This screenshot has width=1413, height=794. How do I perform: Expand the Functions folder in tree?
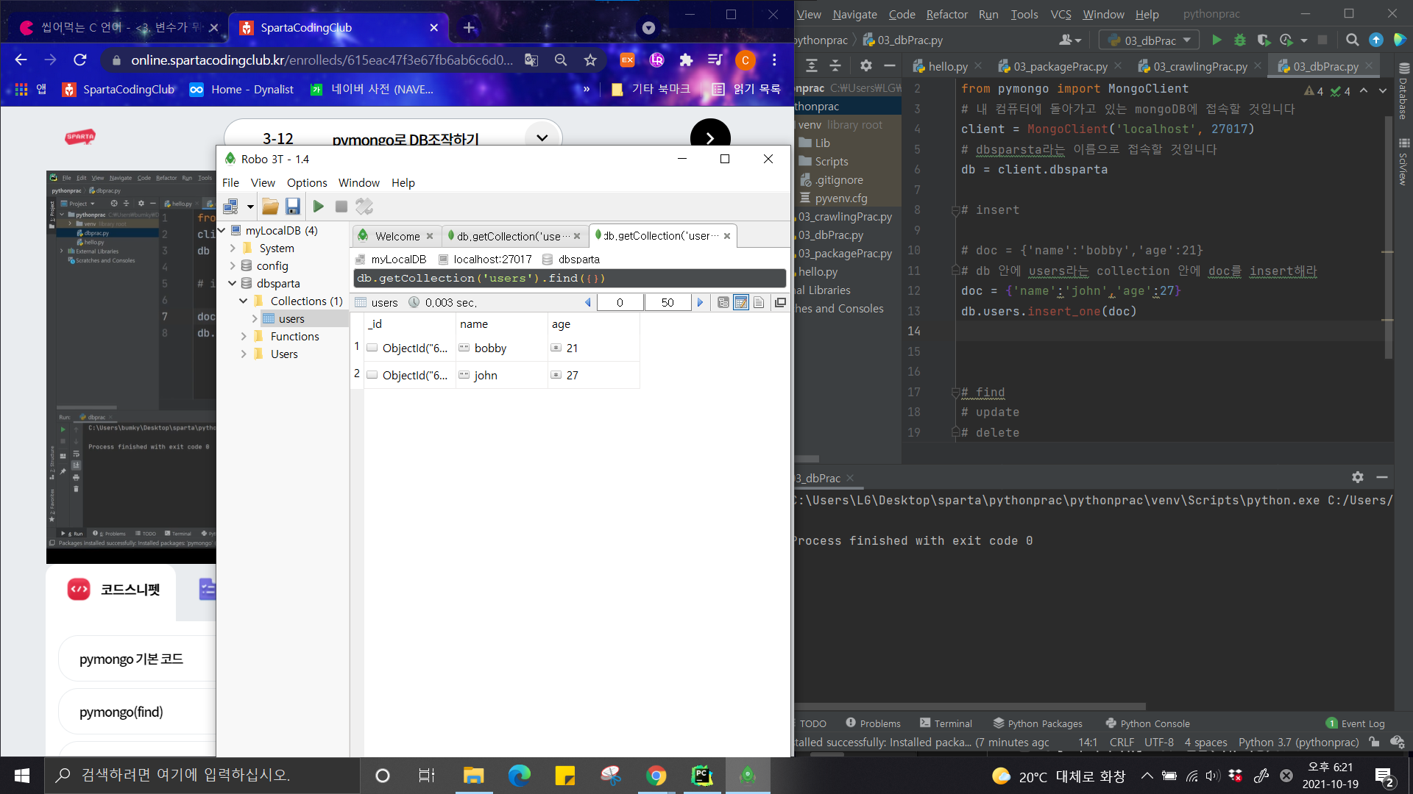[244, 336]
